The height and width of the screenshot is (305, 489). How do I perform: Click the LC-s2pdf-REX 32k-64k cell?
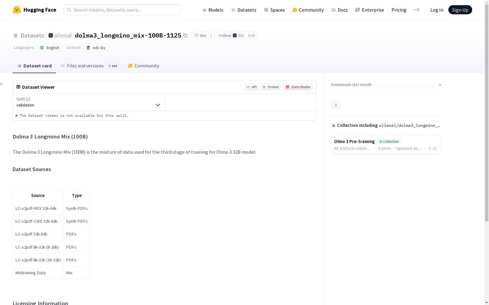tap(38, 209)
